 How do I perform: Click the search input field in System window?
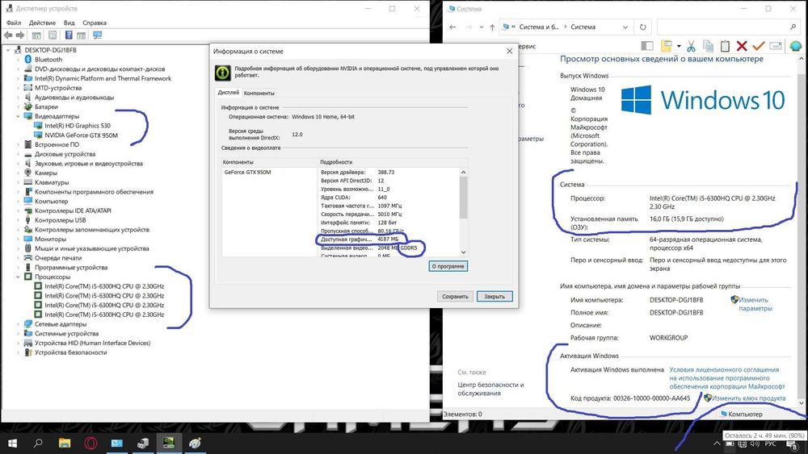click(x=722, y=27)
